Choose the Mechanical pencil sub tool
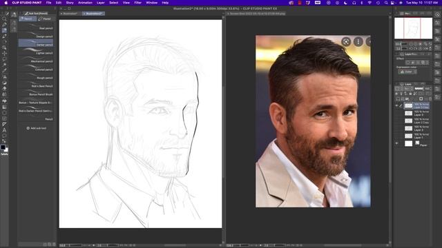Viewport: 442px width, 248px height. click(x=36, y=60)
